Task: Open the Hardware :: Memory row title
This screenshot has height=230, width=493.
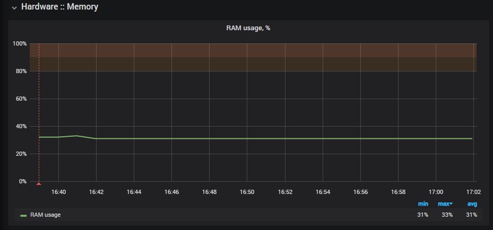Action: (x=60, y=6)
